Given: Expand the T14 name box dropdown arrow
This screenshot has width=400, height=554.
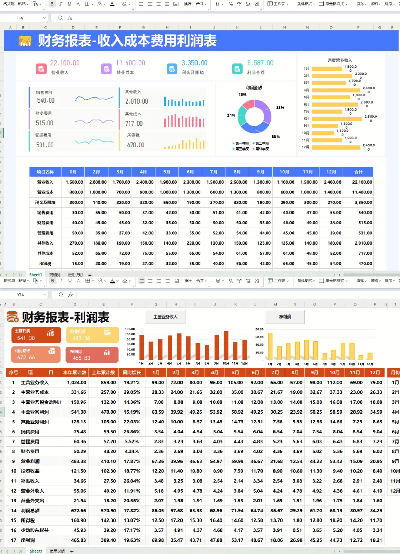Looking at the screenshot, I should pyautogui.click(x=44, y=18).
